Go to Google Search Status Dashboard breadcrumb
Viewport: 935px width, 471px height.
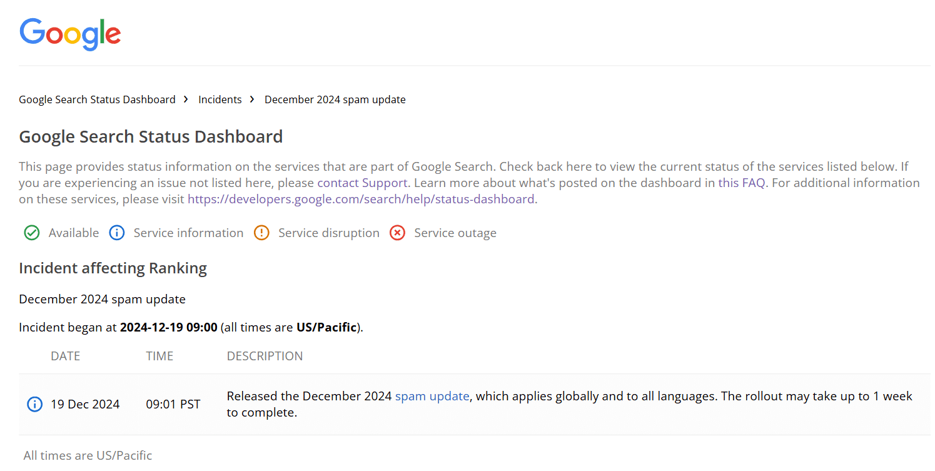[x=97, y=99]
